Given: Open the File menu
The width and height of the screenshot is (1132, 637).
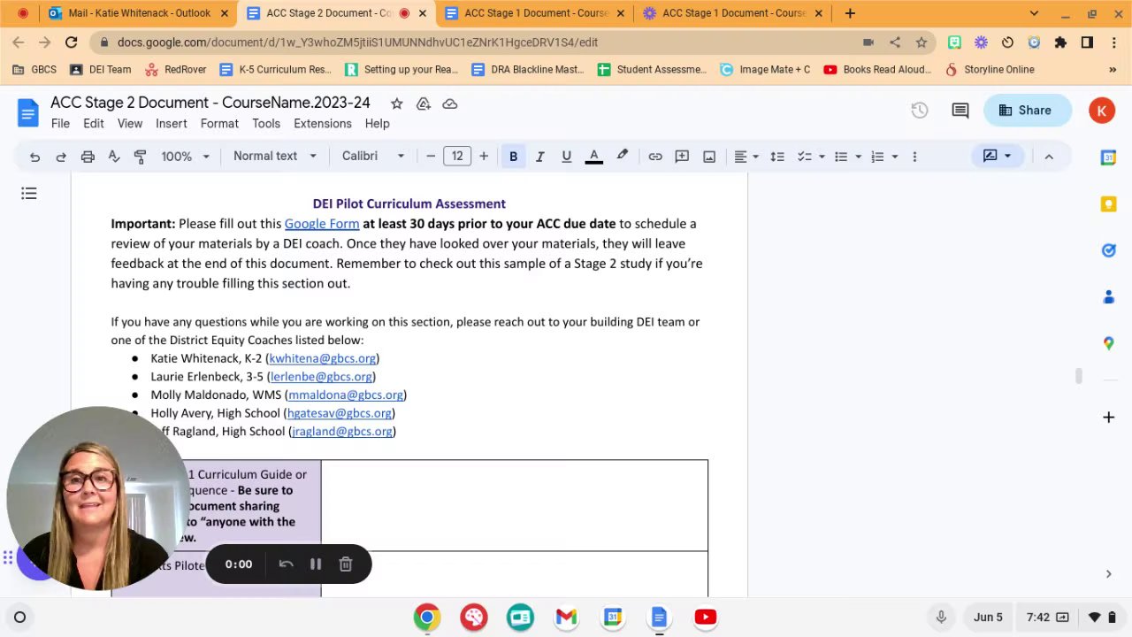Looking at the screenshot, I should pos(60,124).
